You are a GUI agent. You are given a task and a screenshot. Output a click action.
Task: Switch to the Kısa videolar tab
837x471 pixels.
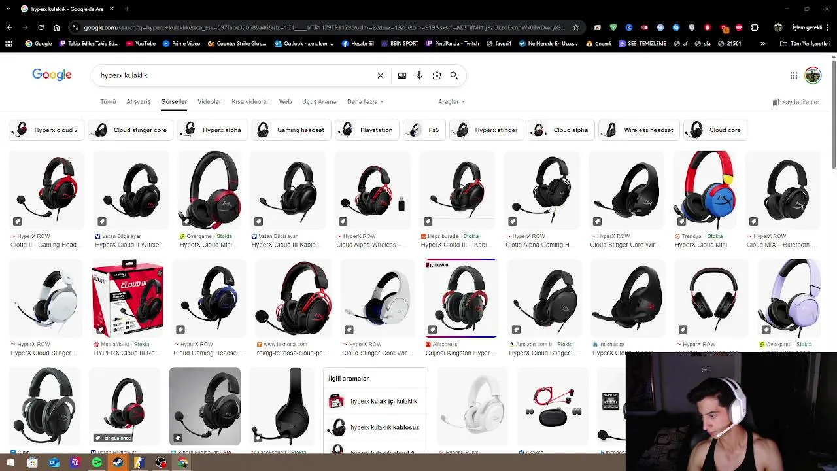[x=250, y=102]
